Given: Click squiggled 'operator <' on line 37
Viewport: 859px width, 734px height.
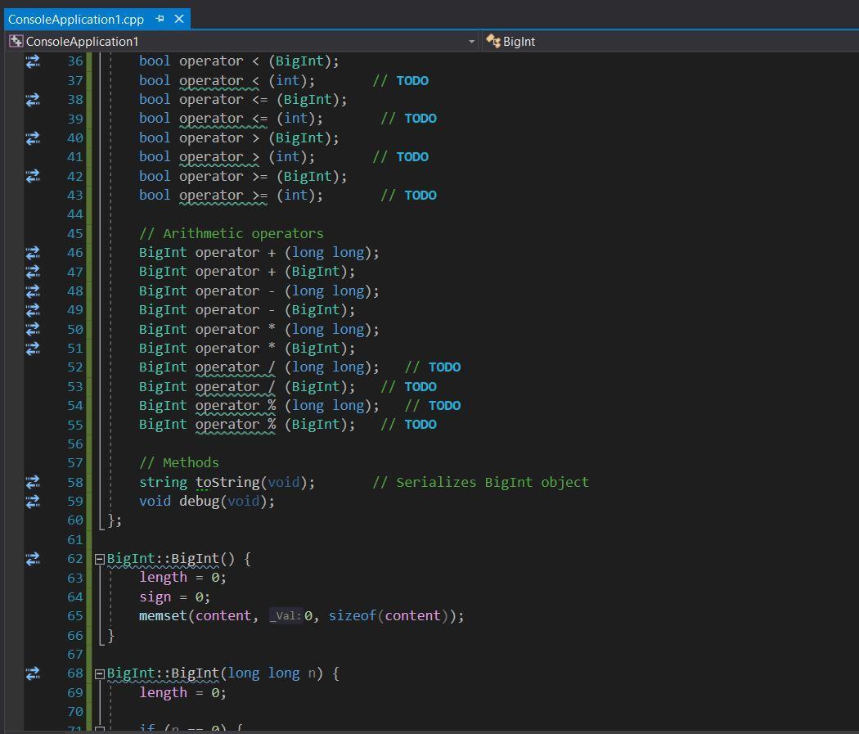Looking at the screenshot, I should click(219, 81).
